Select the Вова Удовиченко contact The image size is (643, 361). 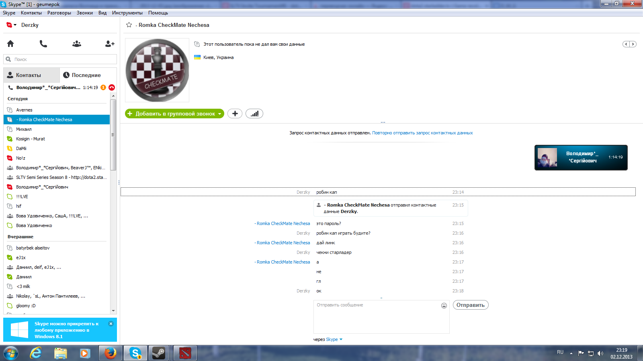click(x=57, y=225)
